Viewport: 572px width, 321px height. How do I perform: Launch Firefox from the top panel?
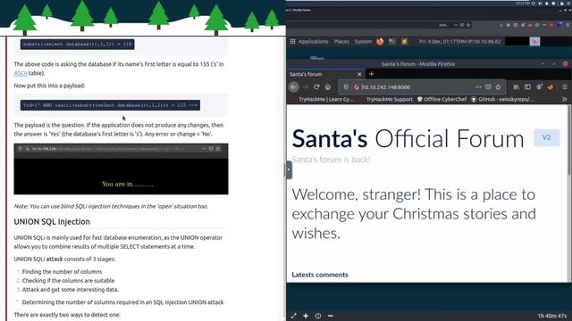(x=380, y=42)
